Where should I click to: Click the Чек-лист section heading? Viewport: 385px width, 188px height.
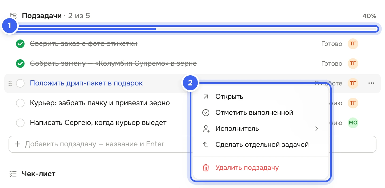pyautogui.click(x=39, y=174)
